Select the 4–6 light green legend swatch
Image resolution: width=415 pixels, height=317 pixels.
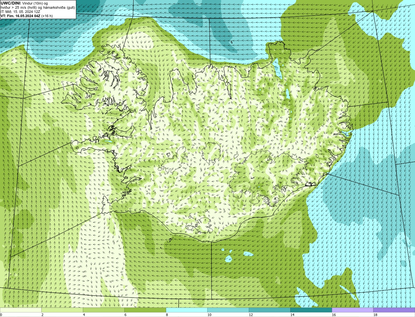(104, 310)
